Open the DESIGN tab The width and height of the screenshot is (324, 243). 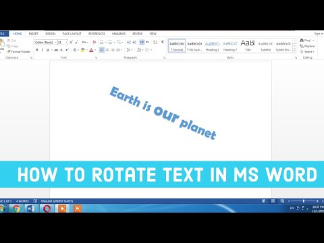tap(51, 34)
